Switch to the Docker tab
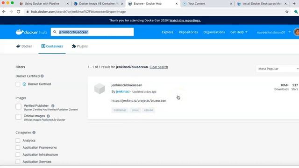This screenshot has width=299, height=168. coord(24,46)
